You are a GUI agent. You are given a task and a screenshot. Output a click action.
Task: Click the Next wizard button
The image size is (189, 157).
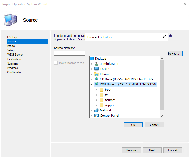[152, 150]
